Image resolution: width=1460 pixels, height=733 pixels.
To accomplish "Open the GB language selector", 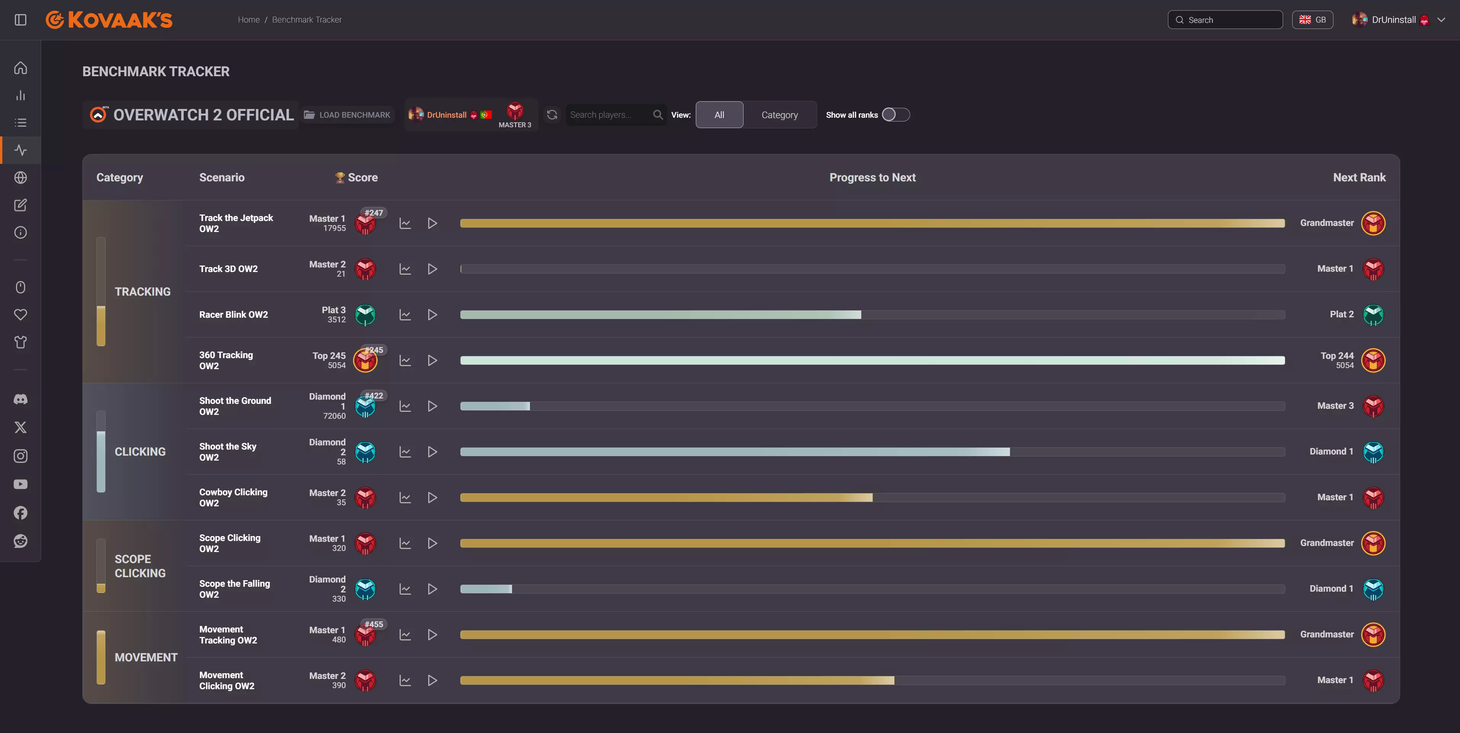I will (1312, 20).
